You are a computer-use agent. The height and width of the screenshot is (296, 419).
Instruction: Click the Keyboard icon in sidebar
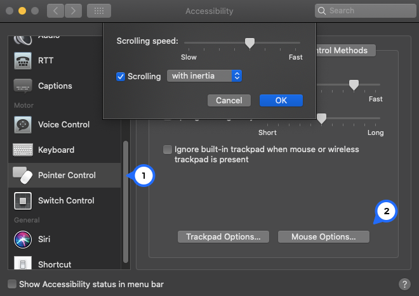pos(23,150)
